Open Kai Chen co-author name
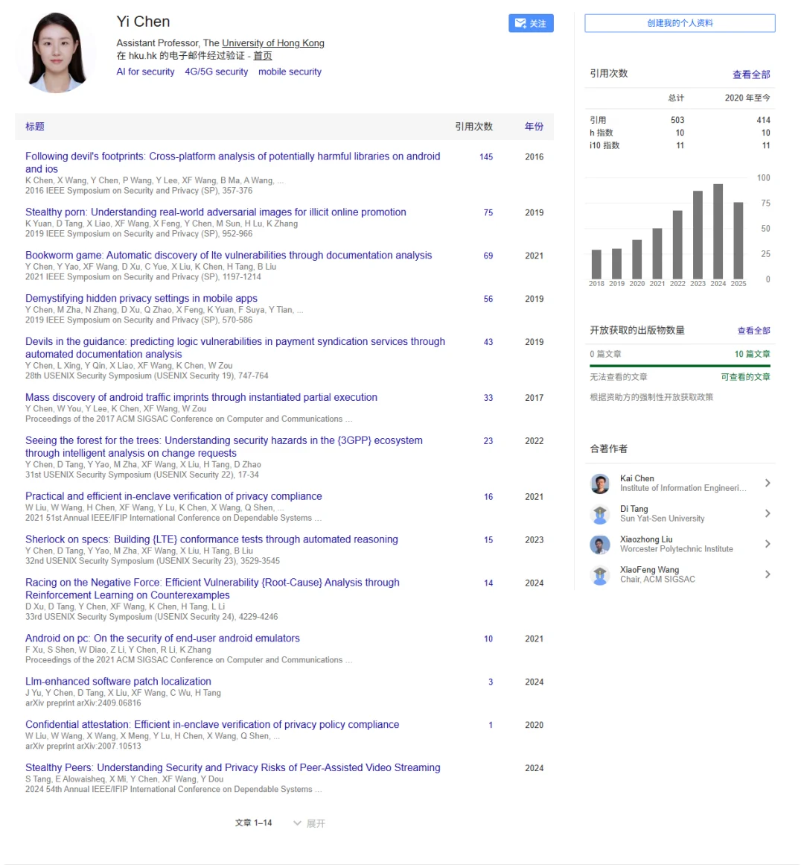Image resolution: width=804 pixels, height=865 pixels. point(636,478)
